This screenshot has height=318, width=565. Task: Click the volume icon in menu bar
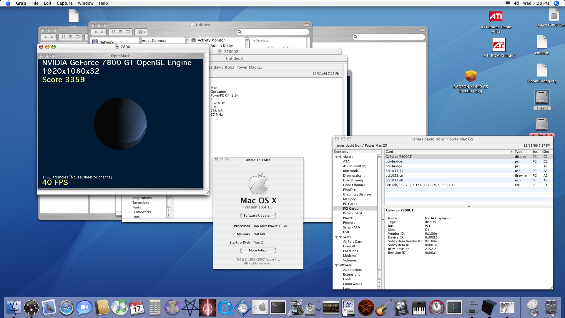tap(516, 3)
